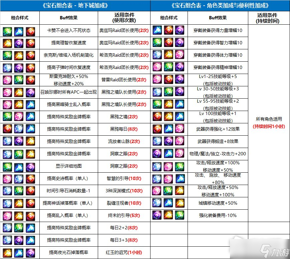Click the purple gem in 每日3+3(8次) row

(x=19, y=240)
